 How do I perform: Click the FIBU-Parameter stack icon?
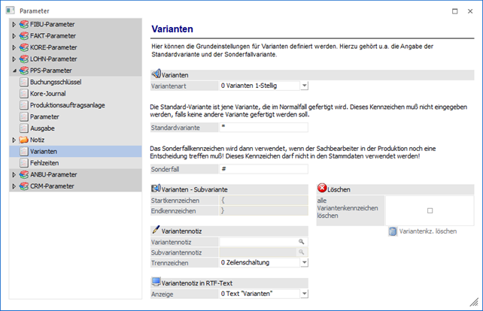tap(25, 25)
